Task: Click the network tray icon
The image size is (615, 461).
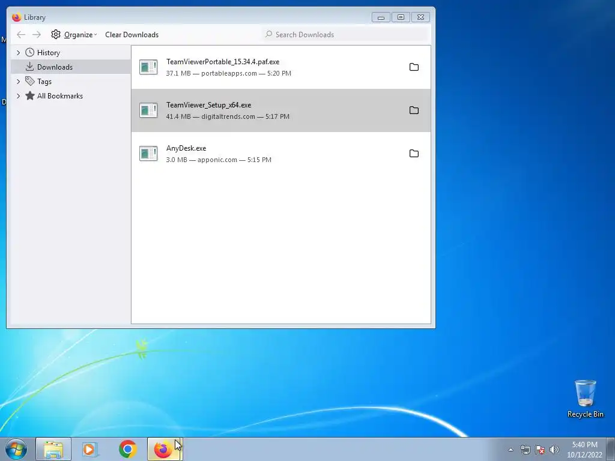Action: coord(525,450)
